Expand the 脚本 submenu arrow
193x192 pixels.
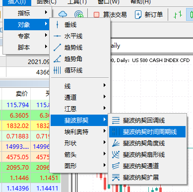46,47
